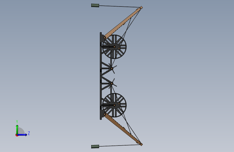Screen dimensions: 234x152
Task: Click the upper wooden throwing arm
Action: (123, 22)
